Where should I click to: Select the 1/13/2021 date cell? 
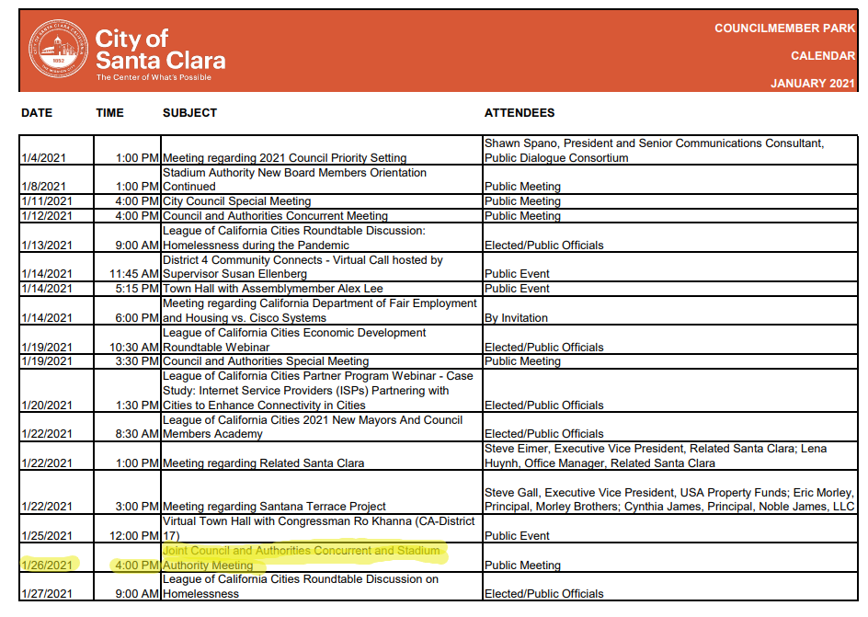coord(56,238)
